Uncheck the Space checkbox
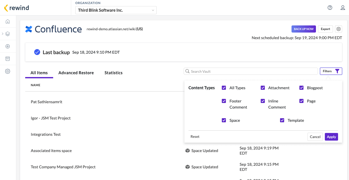349x180 pixels. [x=224, y=120]
